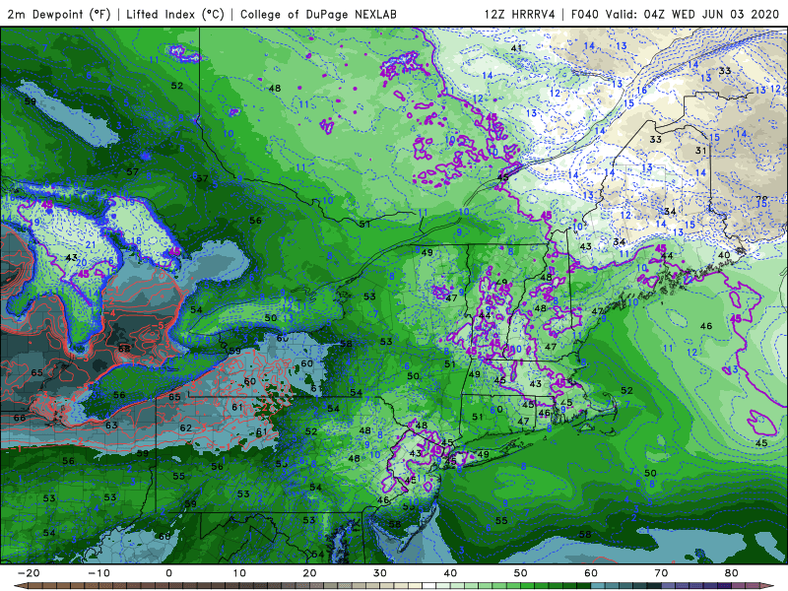Click 'F040 Valid: 04Z WED JUN 03 2020' text
This screenshot has height=591, width=788.
click(678, 14)
